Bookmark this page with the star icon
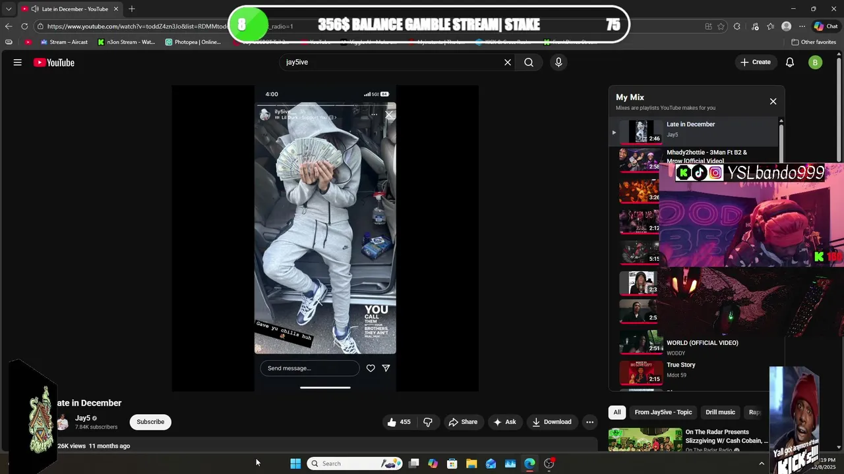The image size is (844, 474). pos(721,26)
